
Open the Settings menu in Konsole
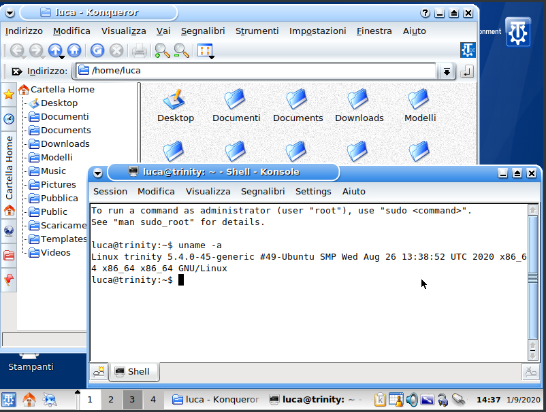(313, 192)
